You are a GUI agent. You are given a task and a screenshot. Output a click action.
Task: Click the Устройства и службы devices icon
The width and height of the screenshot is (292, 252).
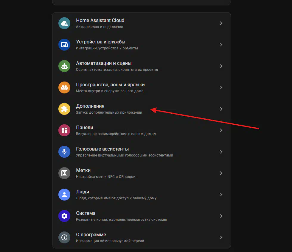coord(64,45)
